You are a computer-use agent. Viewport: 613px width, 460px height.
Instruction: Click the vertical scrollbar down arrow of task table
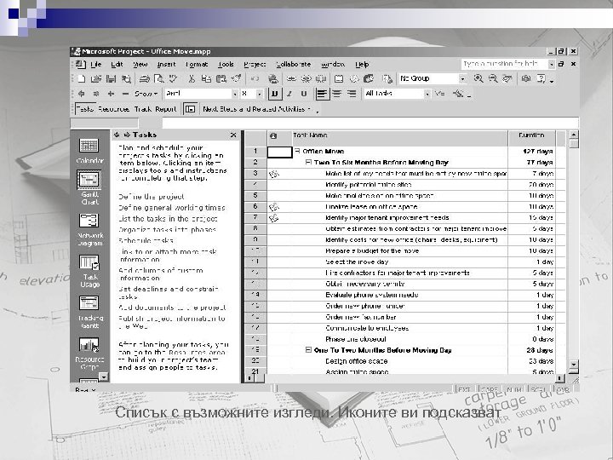tap(573, 365)
